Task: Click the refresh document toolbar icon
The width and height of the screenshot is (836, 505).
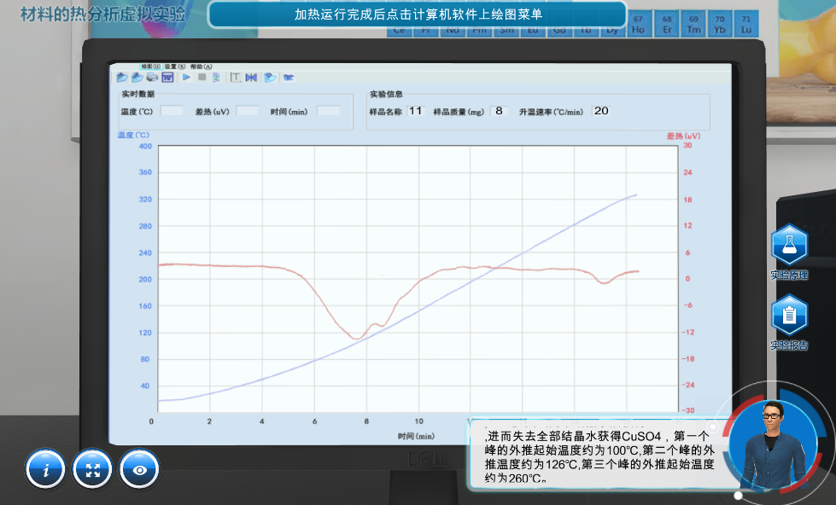Action: click(x=217, y=78)
